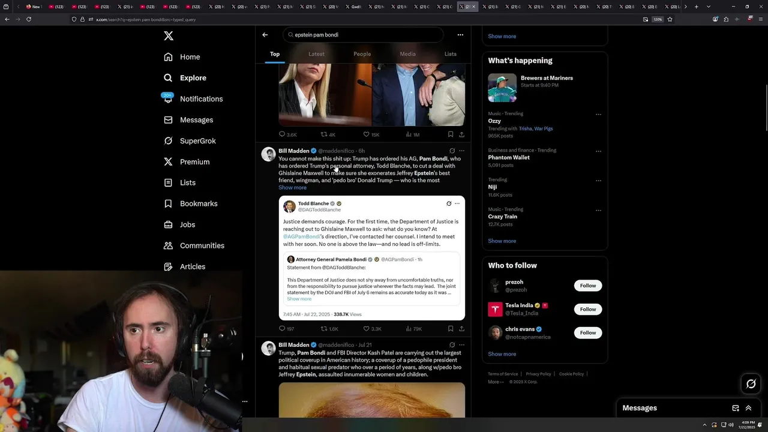Screen dimensions: 768x432
Task: Open more options for Ozzy trend
Action: pyautogui.click(x=598, y=114)
